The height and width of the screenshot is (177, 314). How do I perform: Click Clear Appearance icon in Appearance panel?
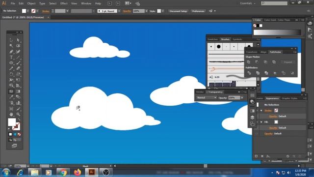pyautogui.click(x=288, y=156)
